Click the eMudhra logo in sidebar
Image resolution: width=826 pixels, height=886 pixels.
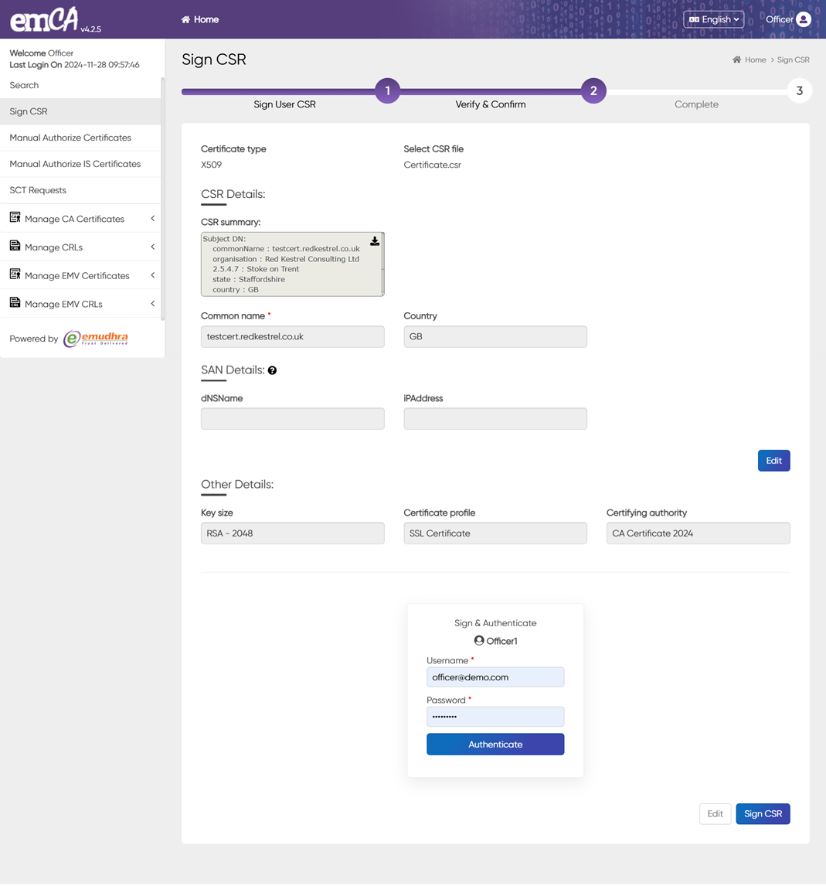coord(96,339)
